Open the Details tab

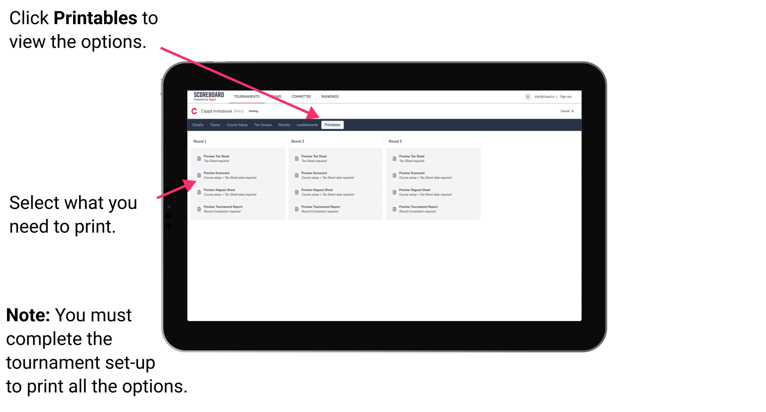point(198,125)
